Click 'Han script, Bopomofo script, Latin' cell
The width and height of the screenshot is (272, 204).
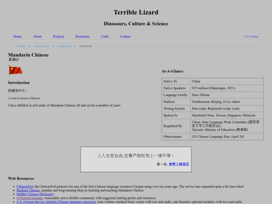point(227,108)
